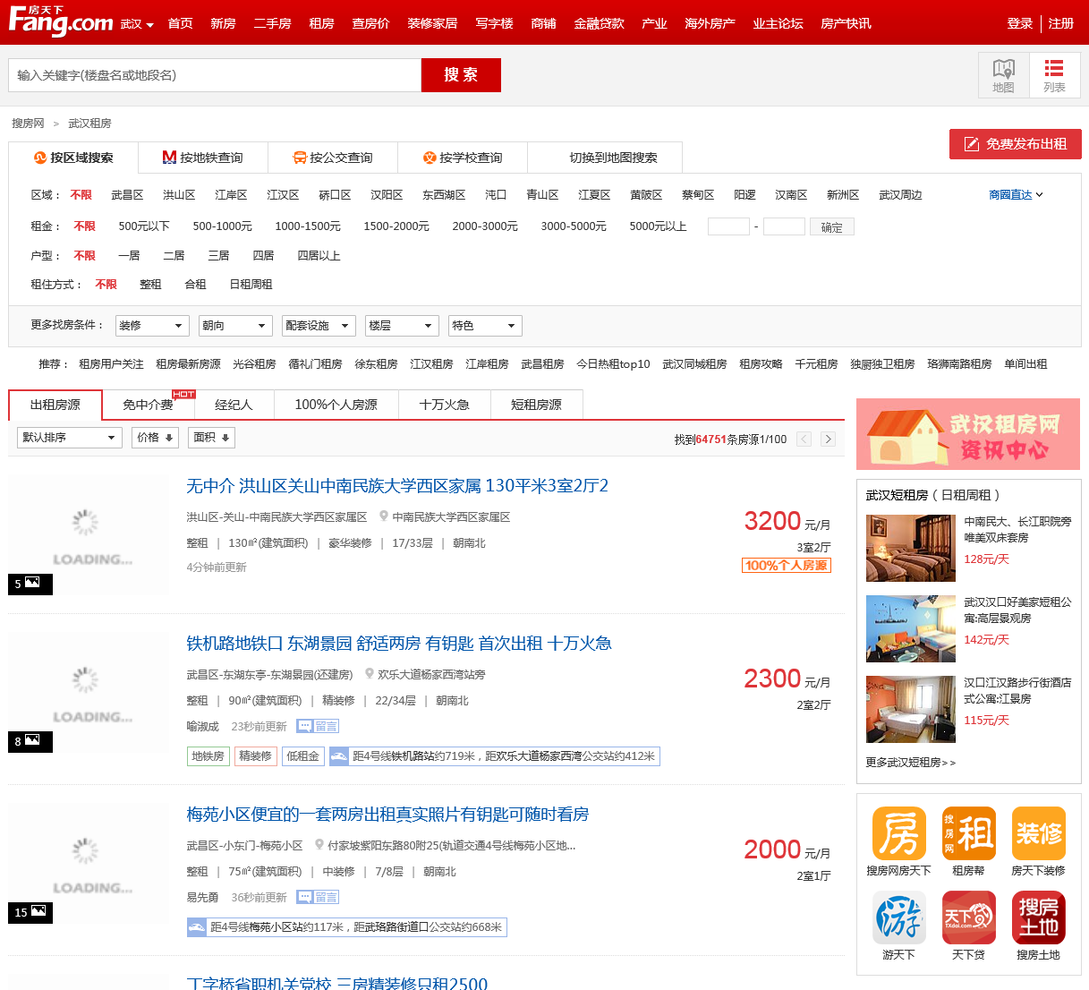Open the 100%个人房源 tab

tap(336, 405)
